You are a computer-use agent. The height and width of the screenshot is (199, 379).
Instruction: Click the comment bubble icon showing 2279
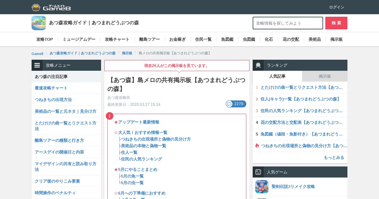click(x=236, y=104)
